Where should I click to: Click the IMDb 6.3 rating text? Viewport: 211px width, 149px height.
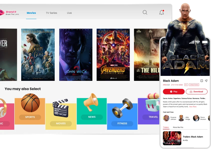(166, 85)
